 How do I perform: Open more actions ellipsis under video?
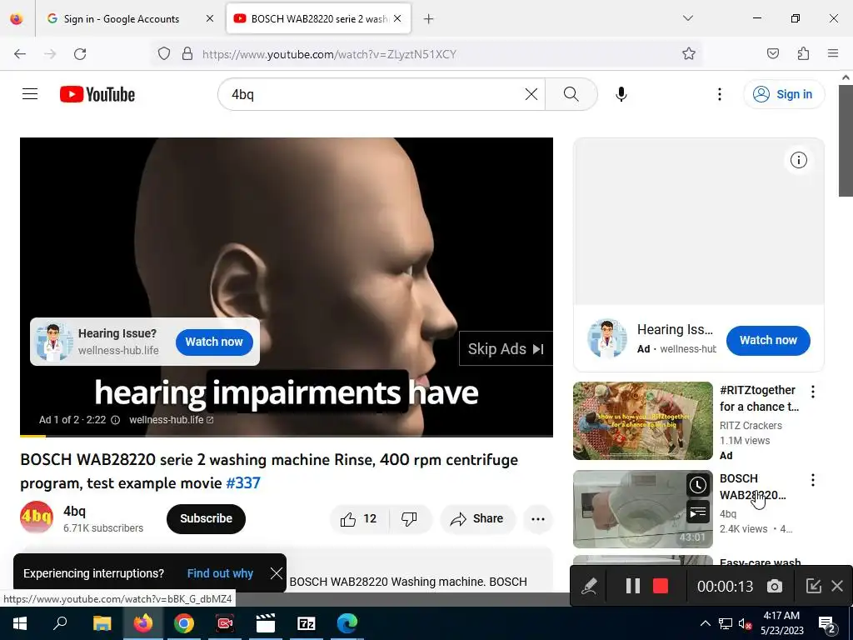click(538, 518)
